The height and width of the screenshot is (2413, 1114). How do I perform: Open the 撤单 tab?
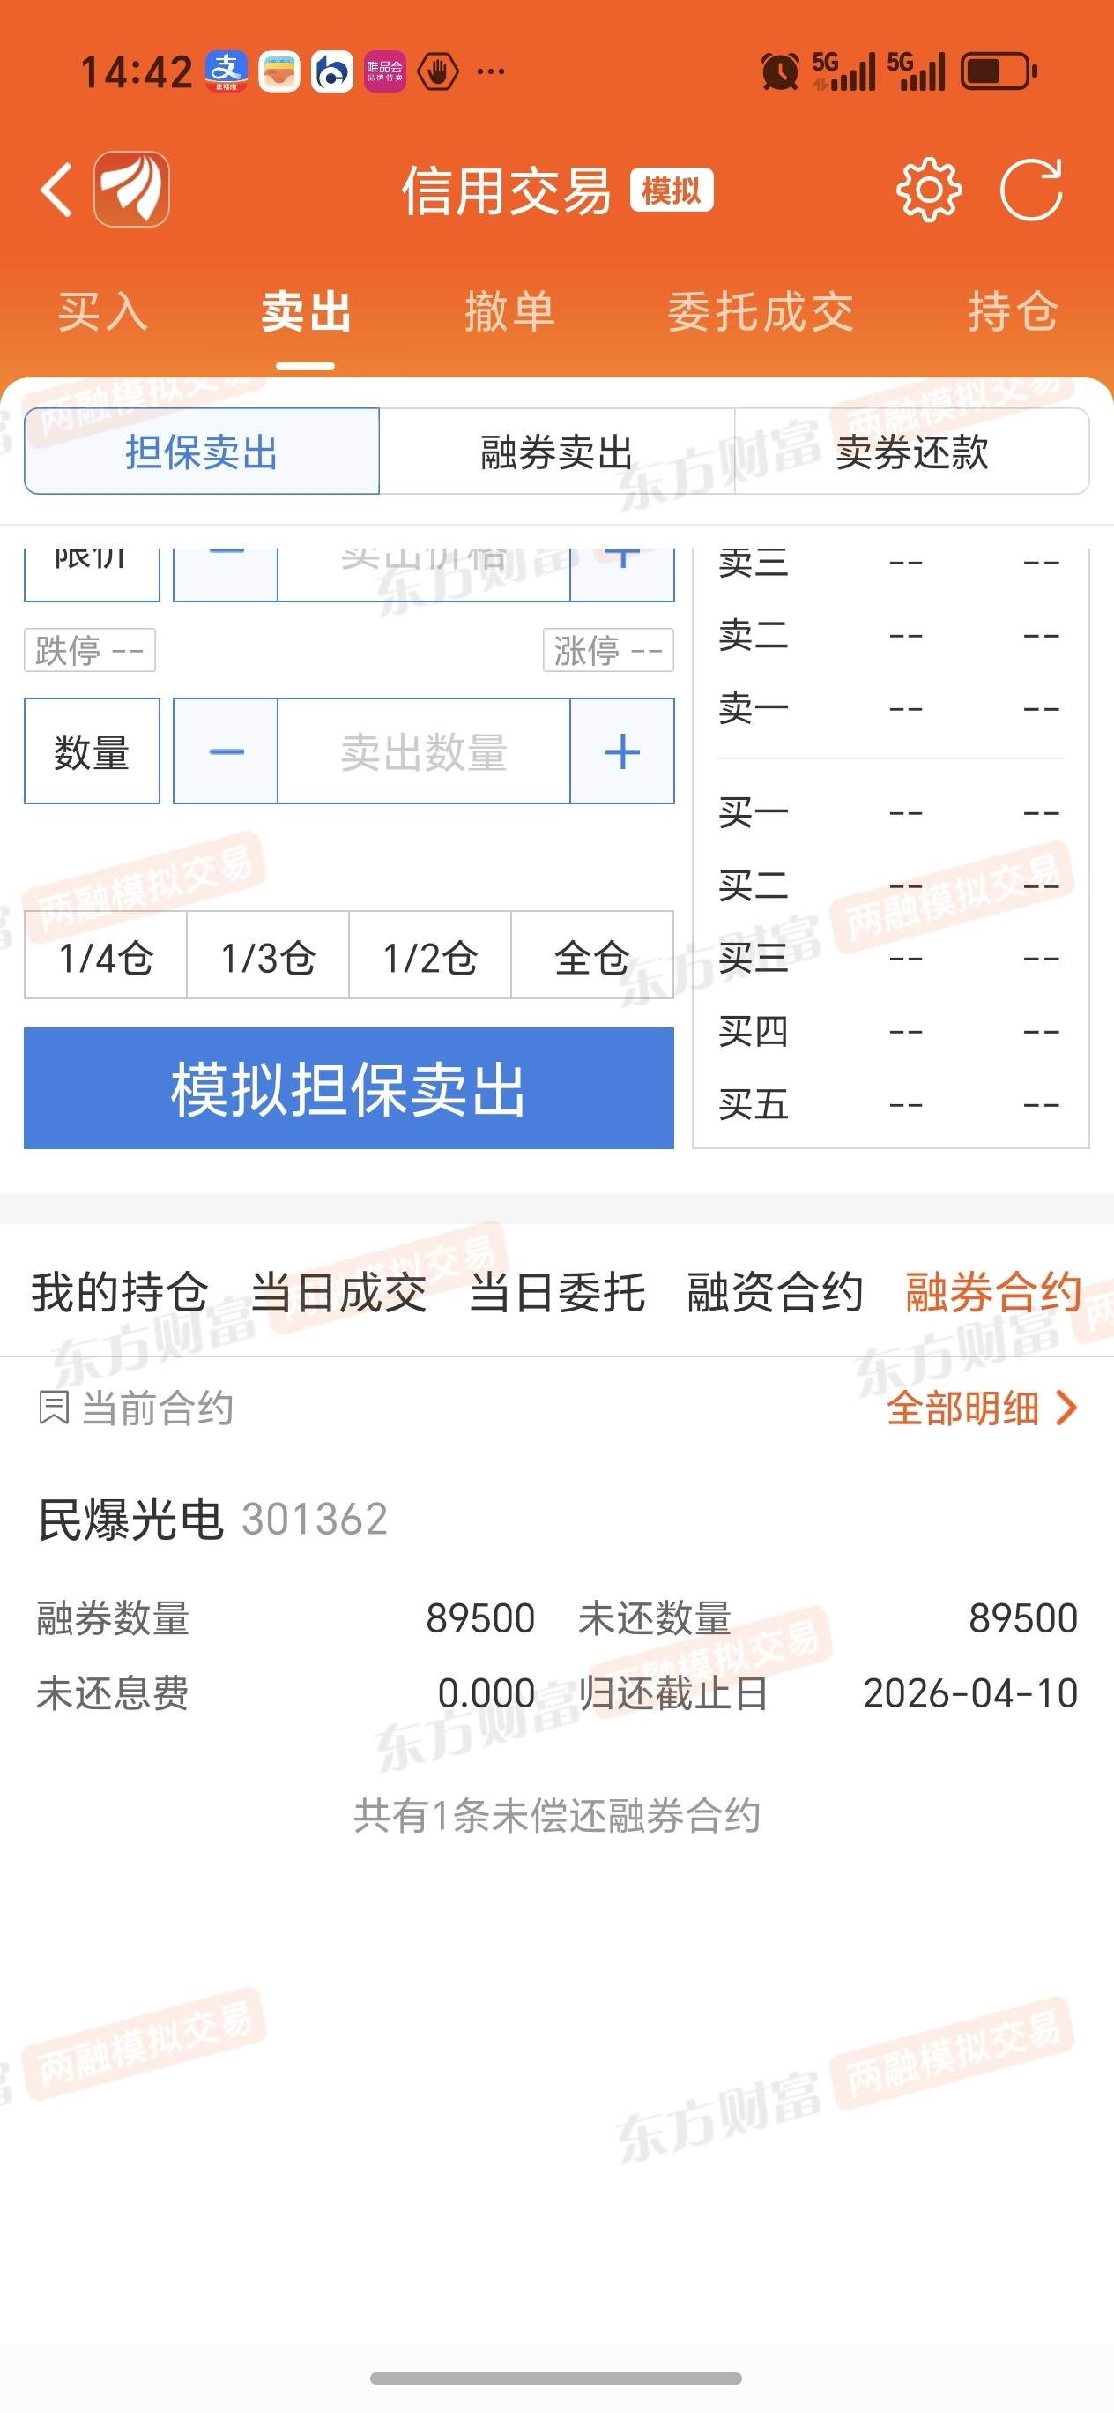click(x=510, y=311)
